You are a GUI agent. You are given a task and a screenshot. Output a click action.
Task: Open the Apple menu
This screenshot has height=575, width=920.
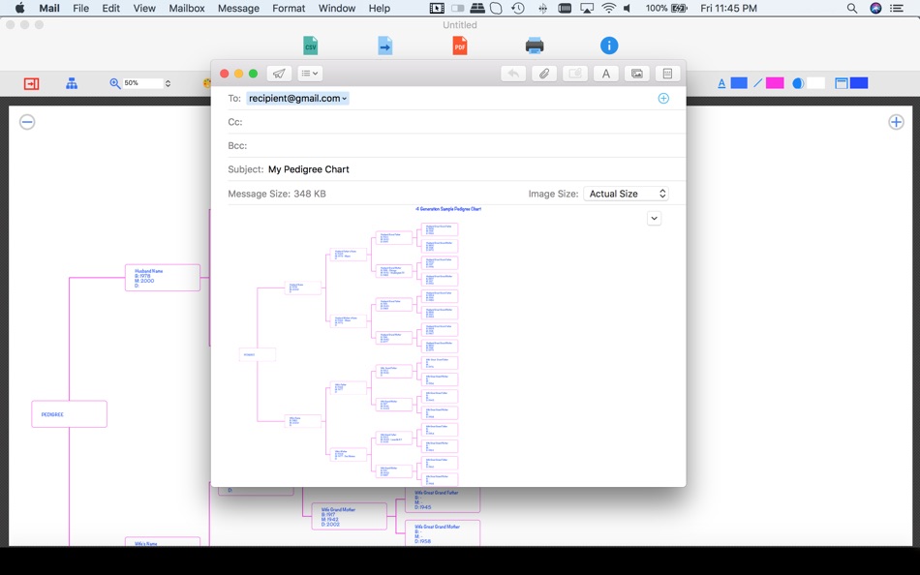(19, 8)
